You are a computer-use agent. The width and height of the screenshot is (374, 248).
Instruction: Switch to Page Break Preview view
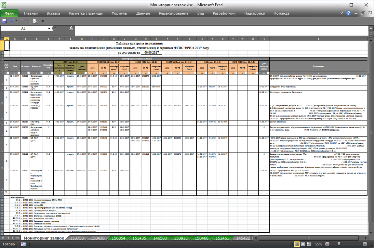(x=309, y=244)
